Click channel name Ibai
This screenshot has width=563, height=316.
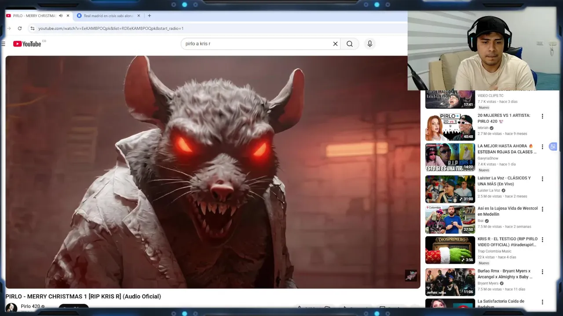[480, 221]
